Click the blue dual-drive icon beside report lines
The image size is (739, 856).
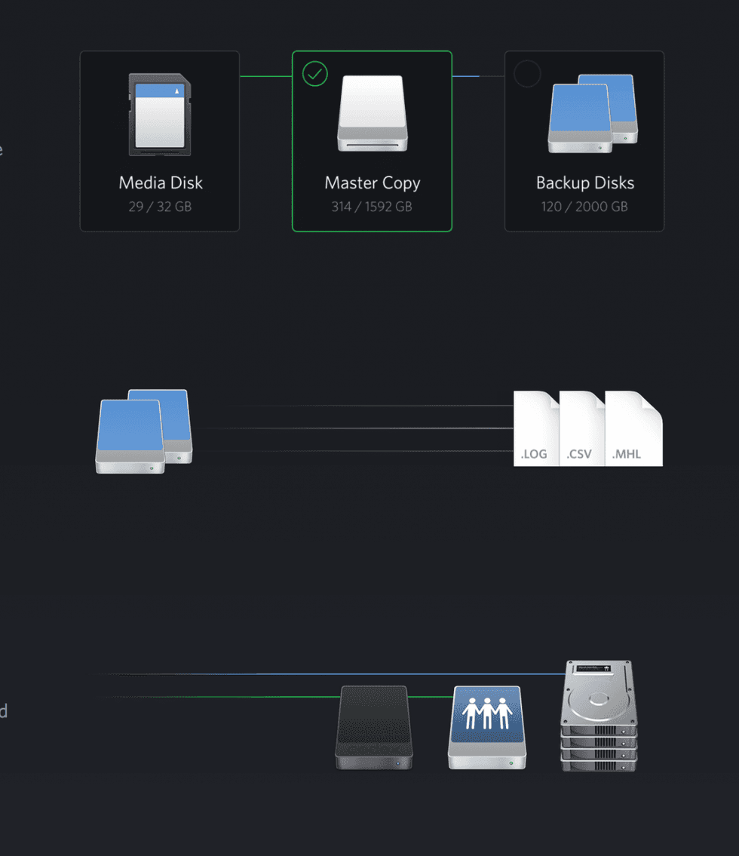click(144, 431)
